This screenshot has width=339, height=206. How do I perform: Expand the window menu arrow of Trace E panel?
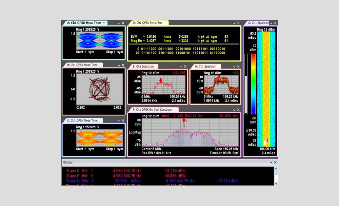181,67
